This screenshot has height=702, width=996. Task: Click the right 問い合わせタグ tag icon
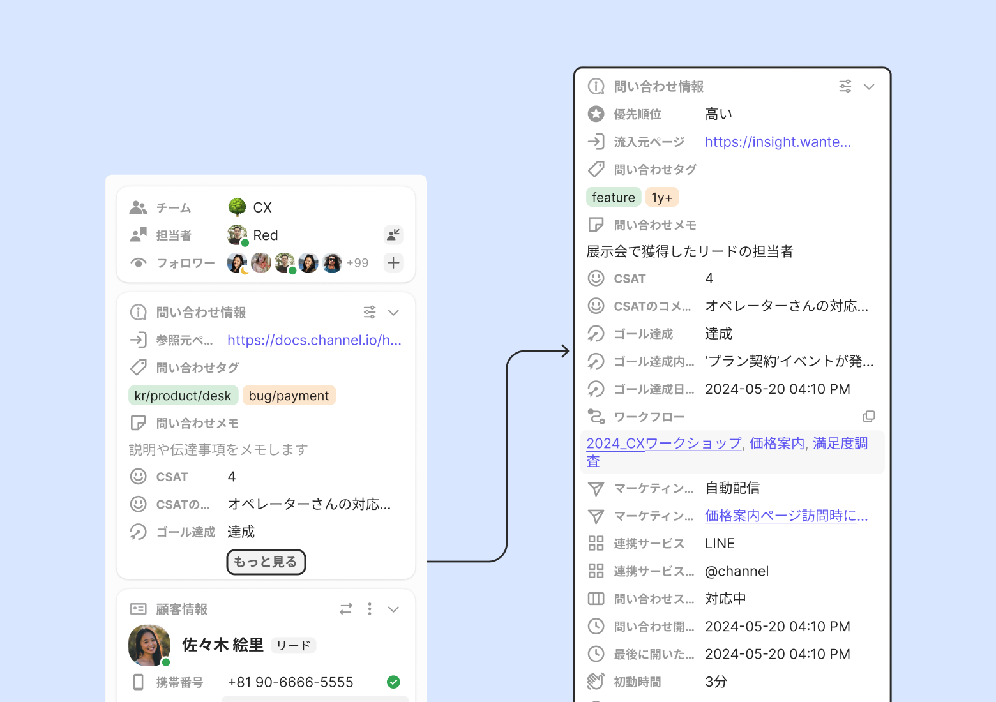click(x=596, y=169)
